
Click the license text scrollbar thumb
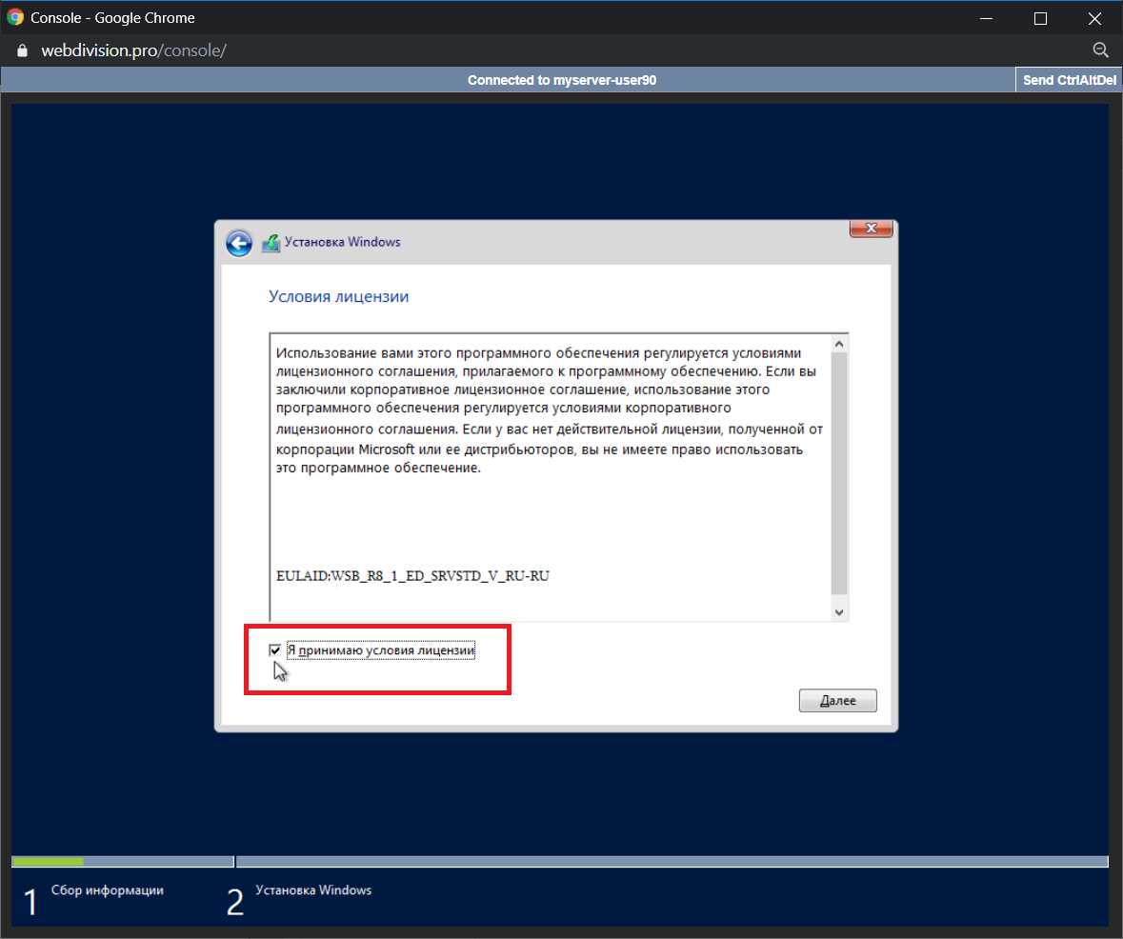click(838, 472)
